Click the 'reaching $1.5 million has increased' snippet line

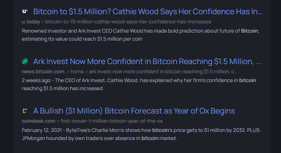click(x=63, y=89)
